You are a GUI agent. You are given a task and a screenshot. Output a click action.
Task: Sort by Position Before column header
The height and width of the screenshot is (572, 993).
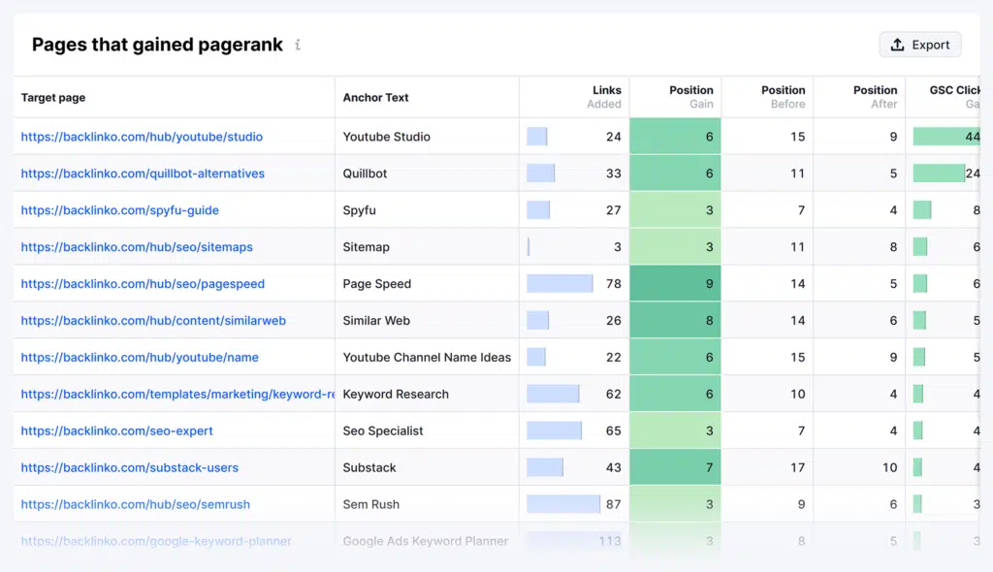[783, 97]
